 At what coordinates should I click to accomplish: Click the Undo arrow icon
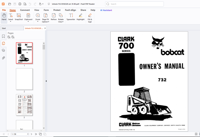pyautogui.click(x=30, y=4)
